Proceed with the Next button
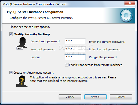This screenshot has width=138, height=105. pos(95,97)
